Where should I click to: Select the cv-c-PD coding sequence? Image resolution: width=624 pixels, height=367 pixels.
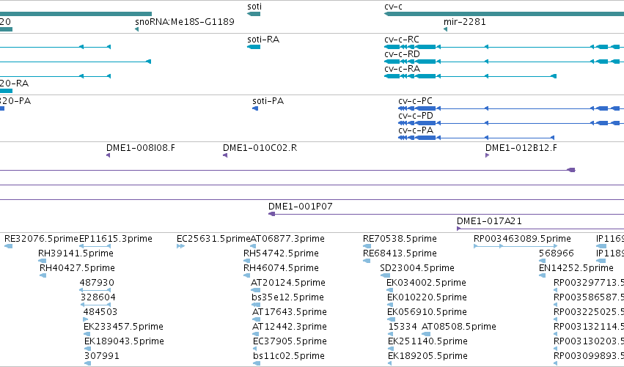[x=511, y=123]
